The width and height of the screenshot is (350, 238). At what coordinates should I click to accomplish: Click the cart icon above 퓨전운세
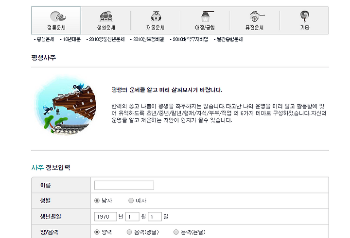pos(256,16)
